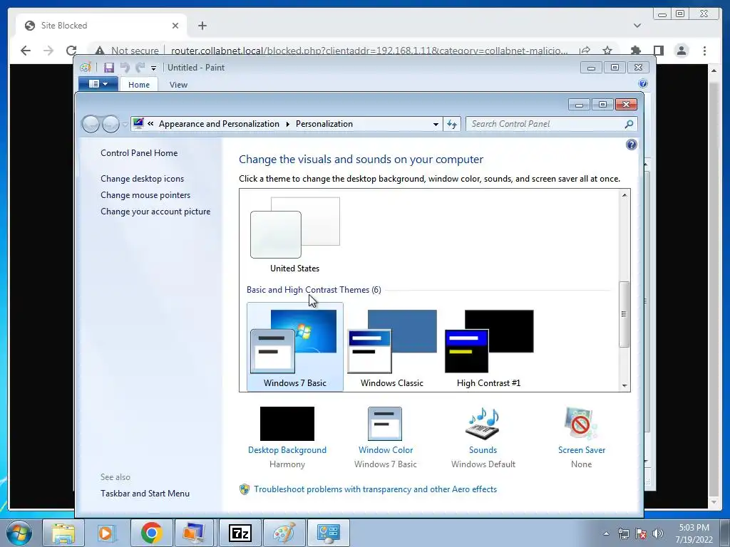Expand the arrow after Appearance and Personalization

287,124
